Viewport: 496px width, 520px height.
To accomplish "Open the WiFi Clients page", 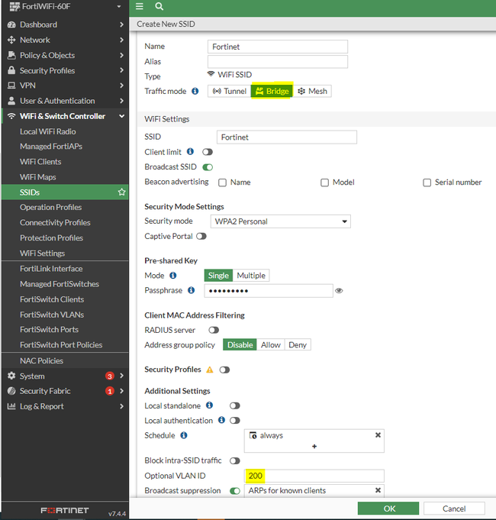I will point(40,162).
